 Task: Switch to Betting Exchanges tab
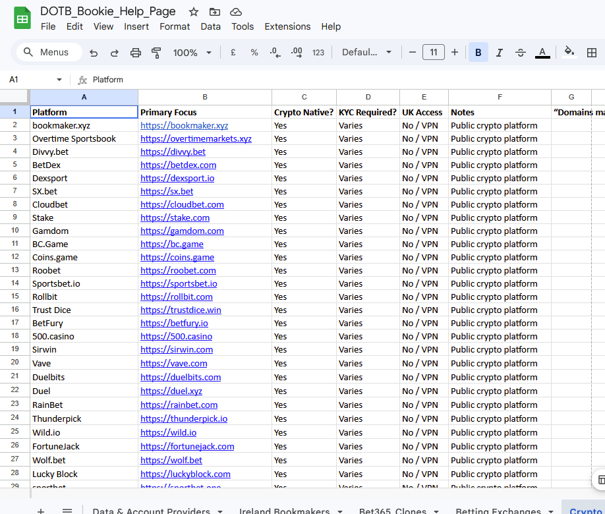click(x=498, y=511)
